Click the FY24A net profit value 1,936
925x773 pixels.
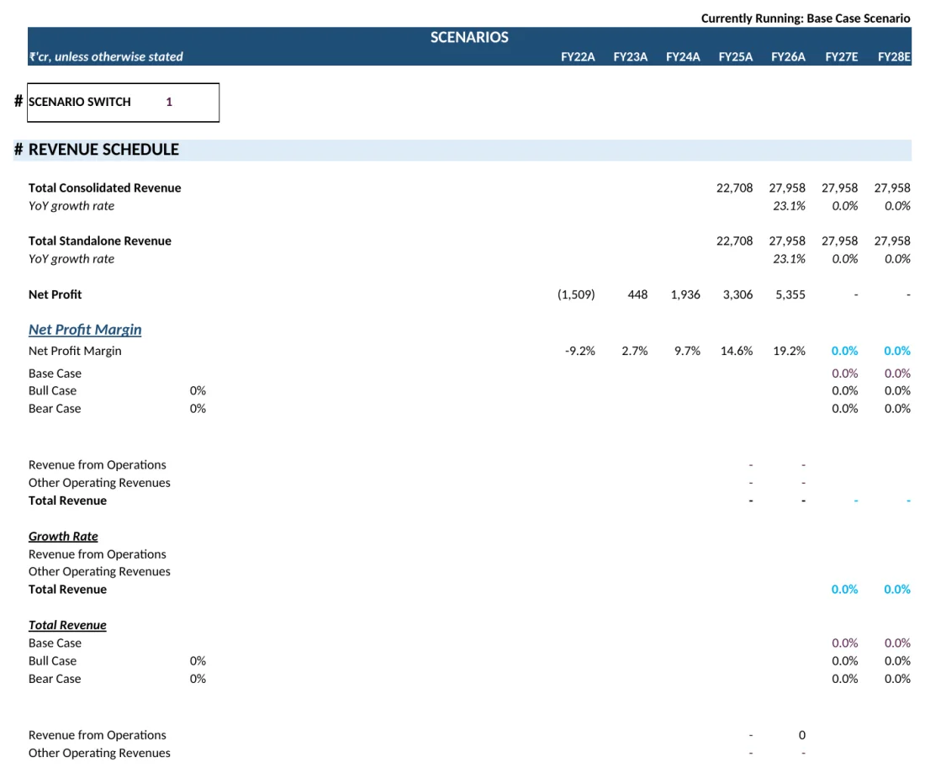(684, 294)
